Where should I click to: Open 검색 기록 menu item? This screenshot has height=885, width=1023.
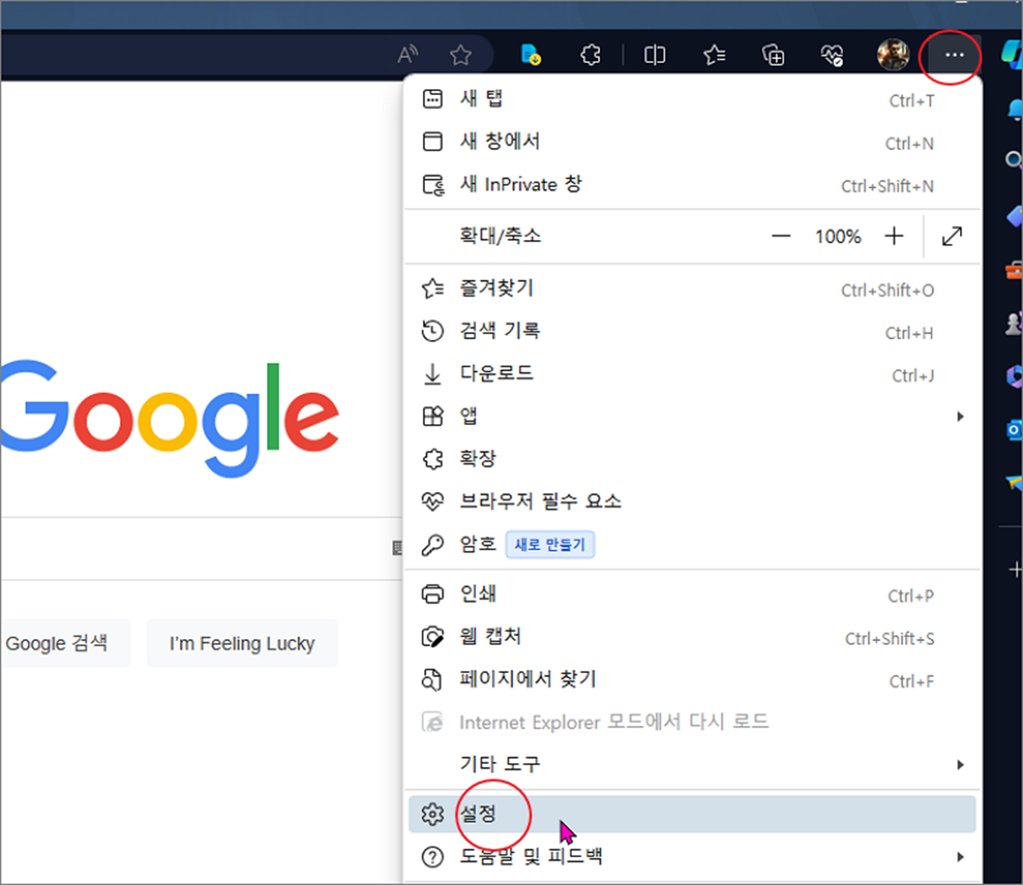692,331
